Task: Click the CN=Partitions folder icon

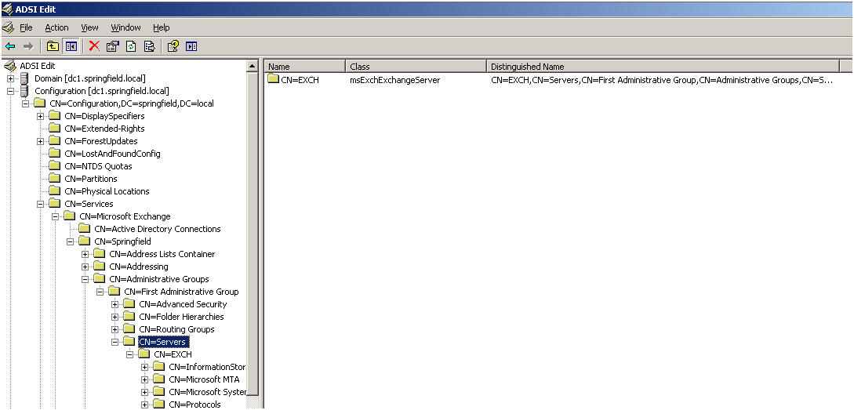Action: tap(54, 179)
